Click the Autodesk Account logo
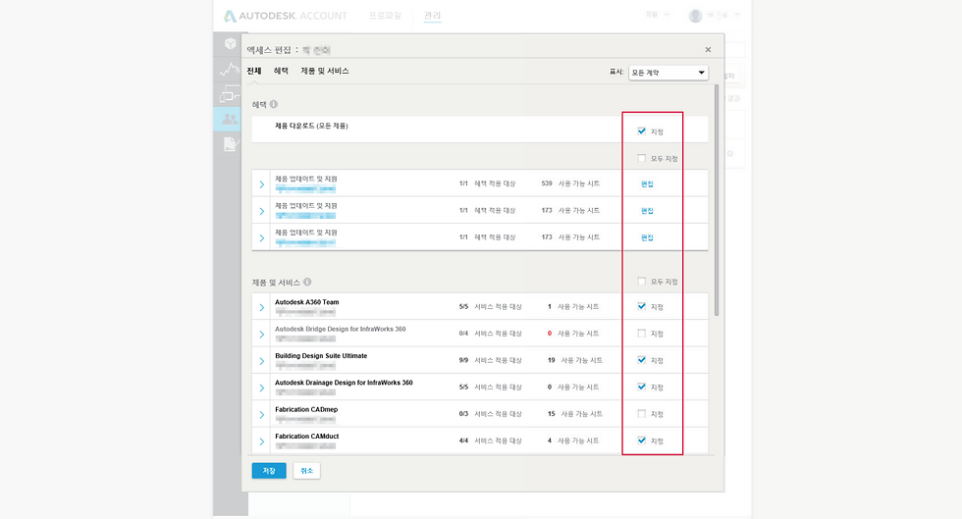Image resolution: width=962 pixels, height=519 pixels. (x=286, y=16)
